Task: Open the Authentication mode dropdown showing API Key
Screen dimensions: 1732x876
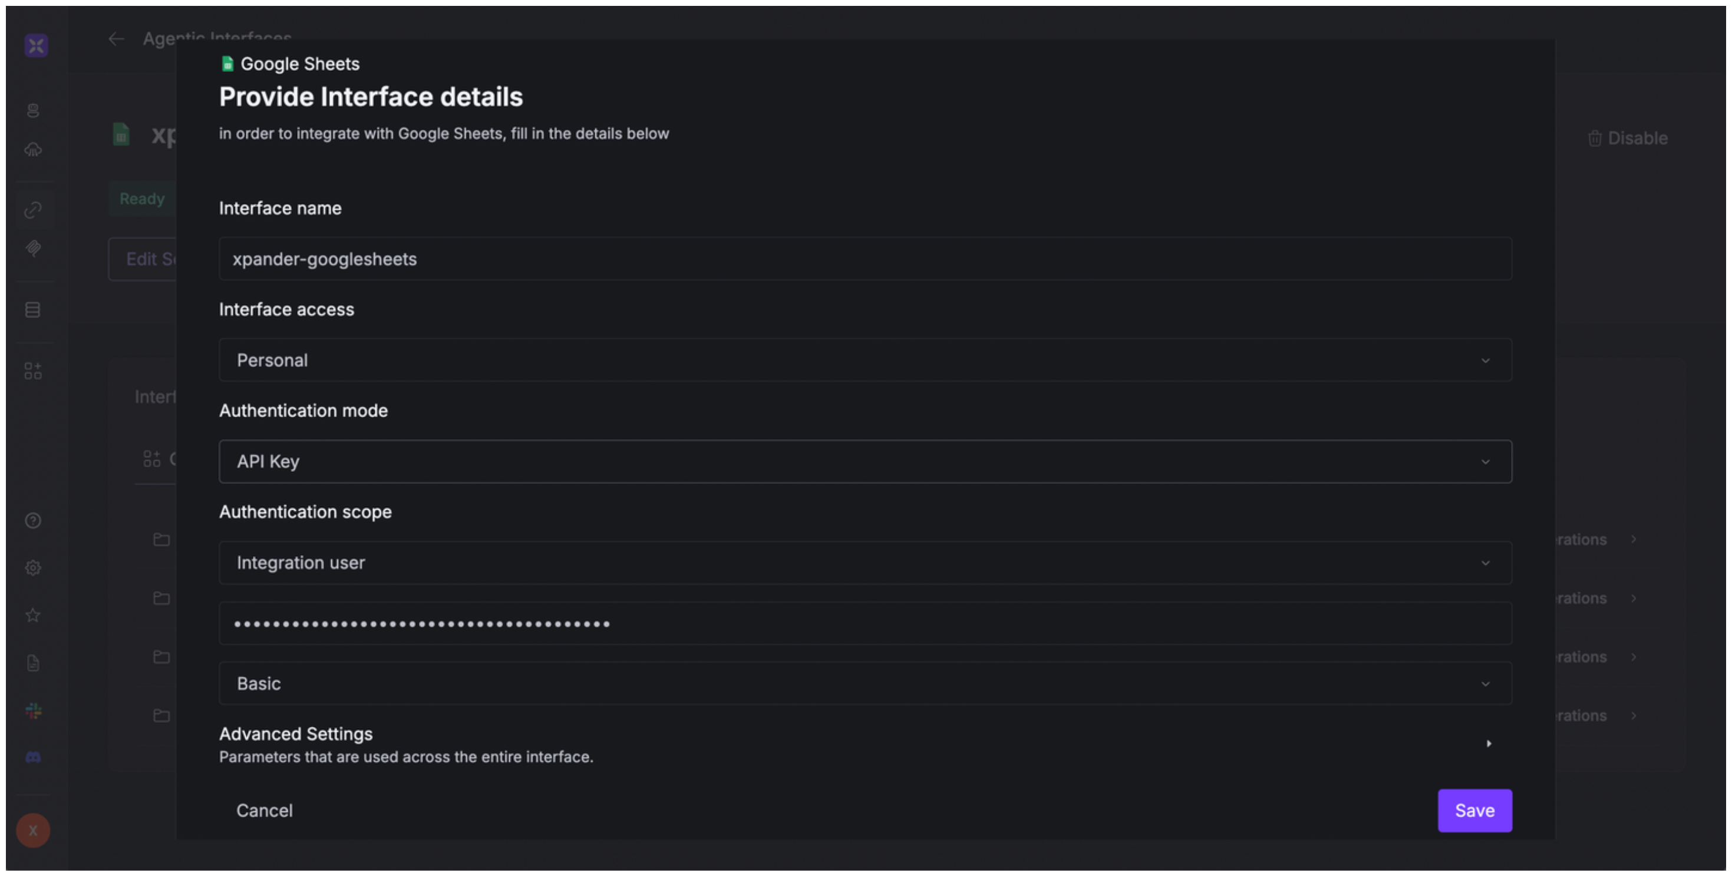Action: [865, 462]
